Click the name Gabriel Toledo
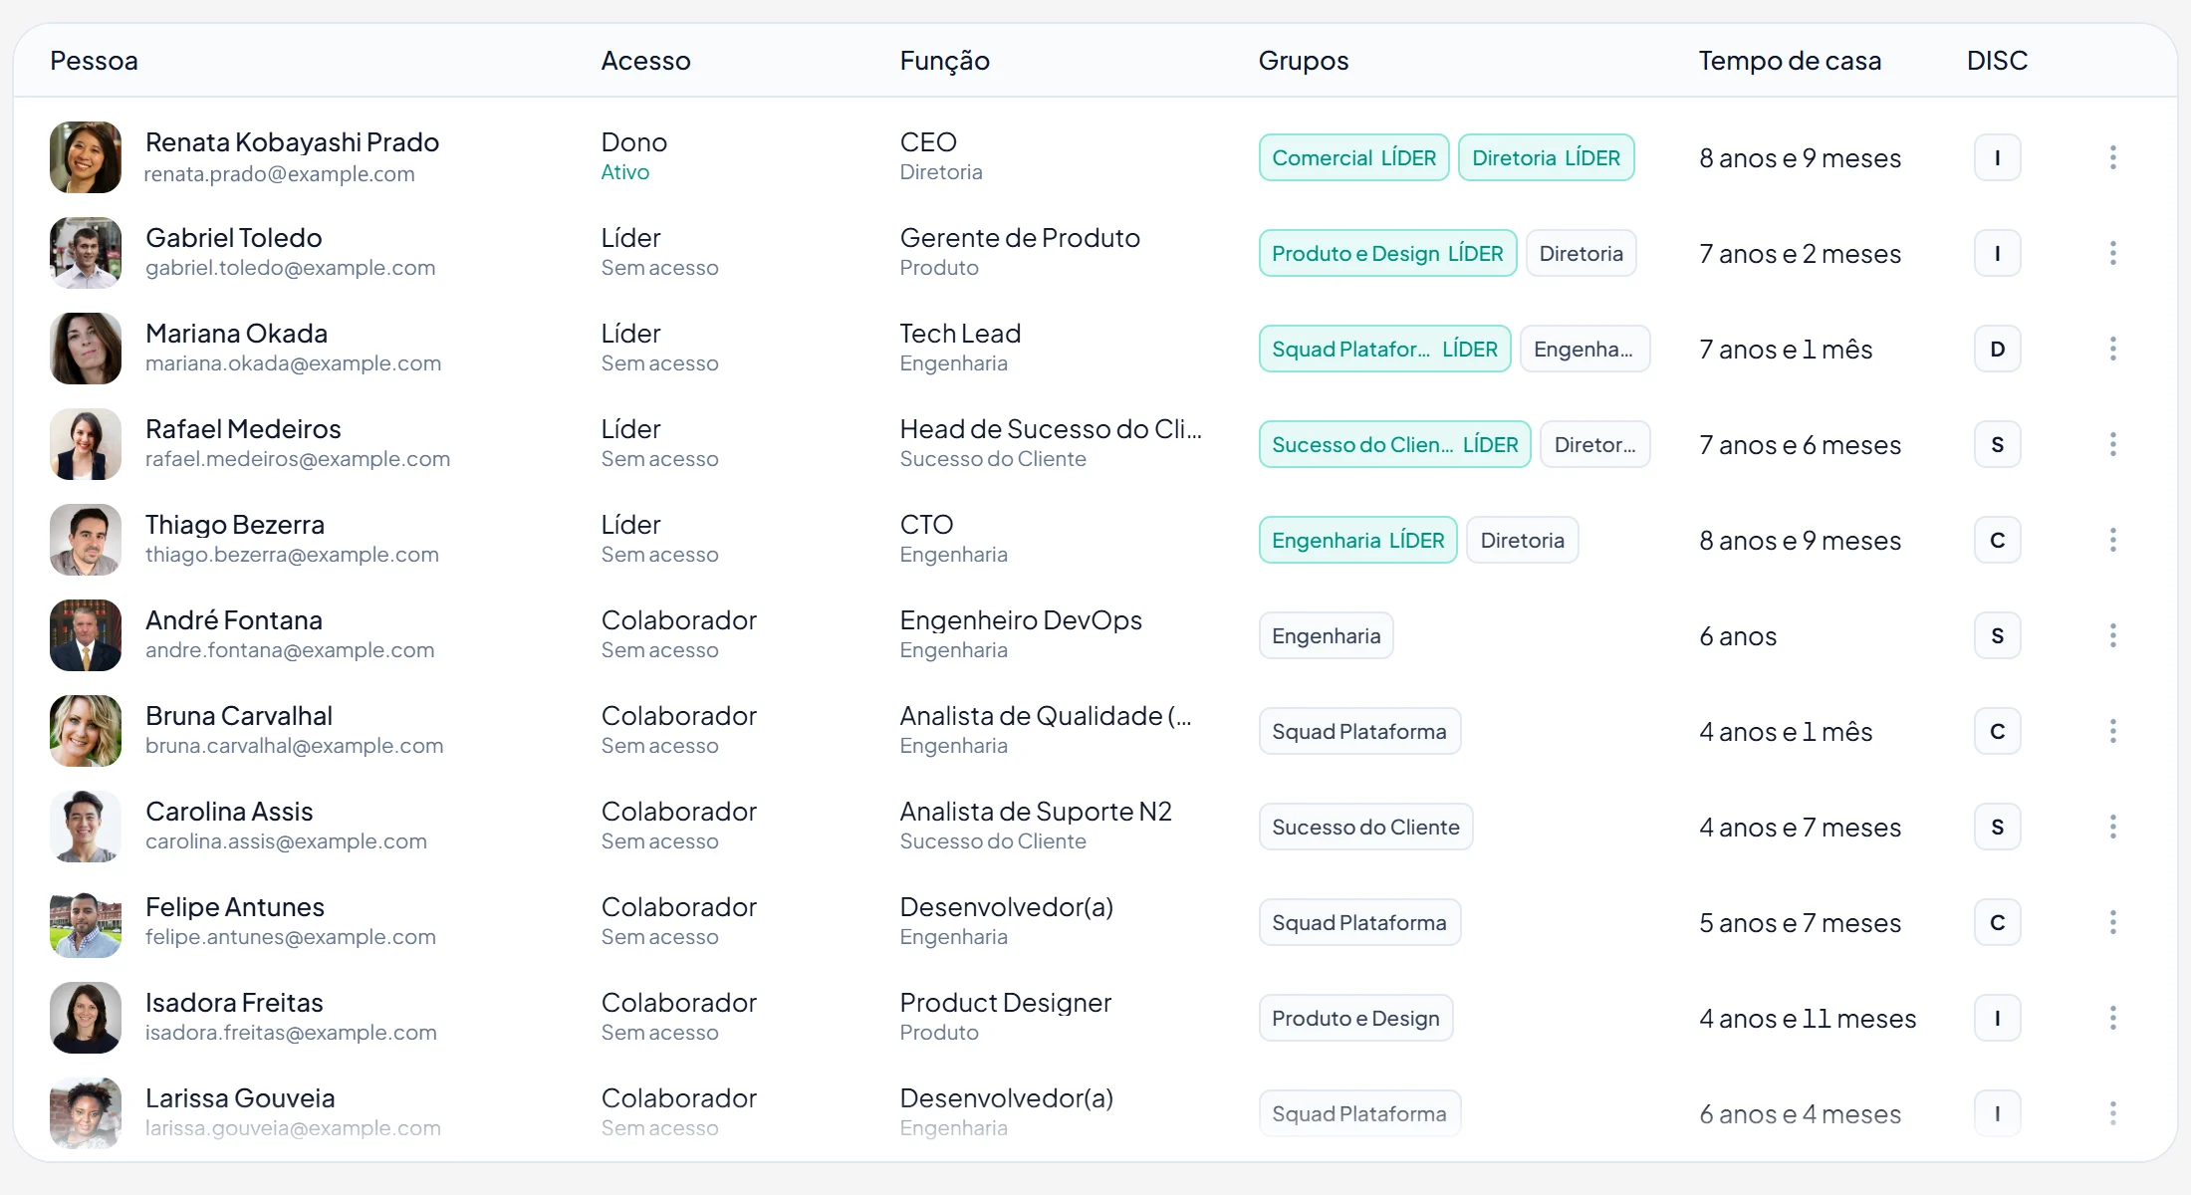This screenshot has width=2191, height=1195. (x=234, y=237)
